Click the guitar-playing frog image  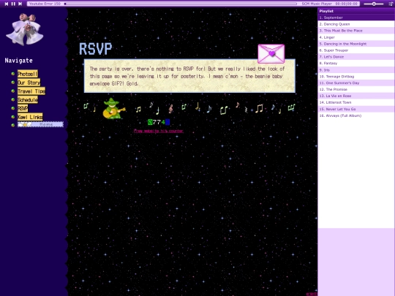pos(113,108)
